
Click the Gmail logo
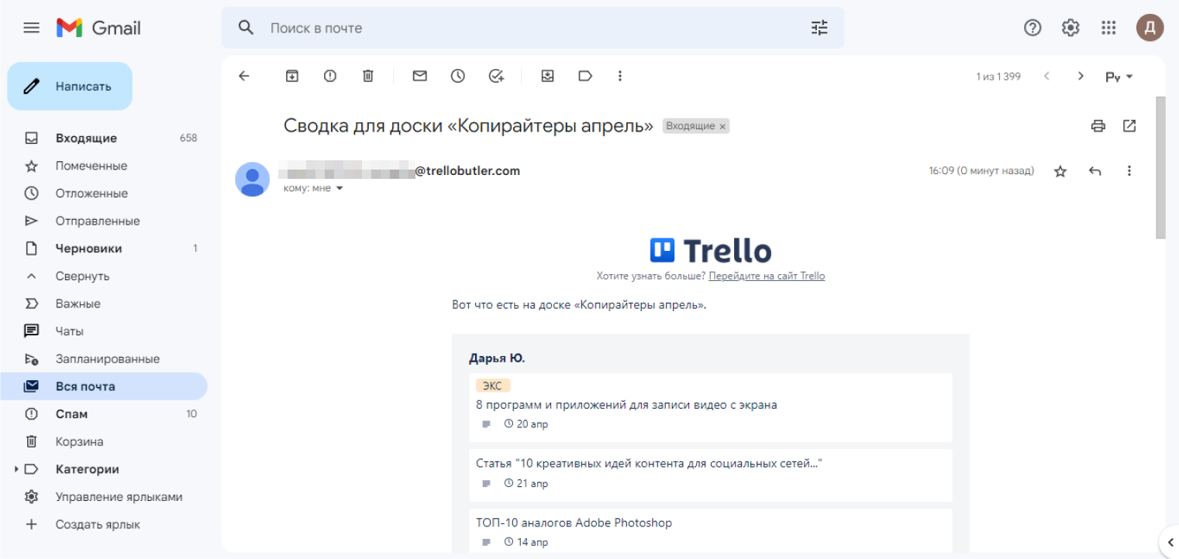click(x=98, y=28)
